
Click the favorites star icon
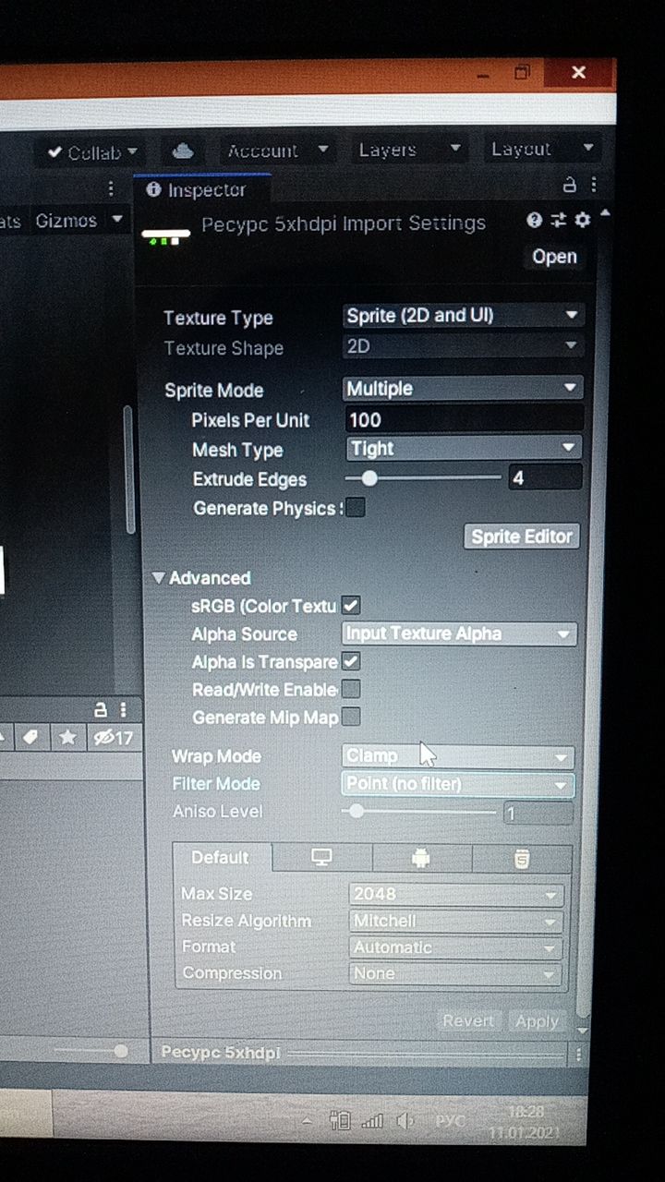tap(67, 737)
